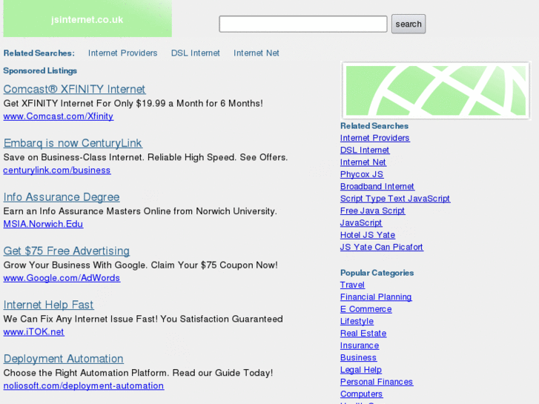Open Free Java Script link
Viewport: 539px width, 404px height.
click(373, 211)
